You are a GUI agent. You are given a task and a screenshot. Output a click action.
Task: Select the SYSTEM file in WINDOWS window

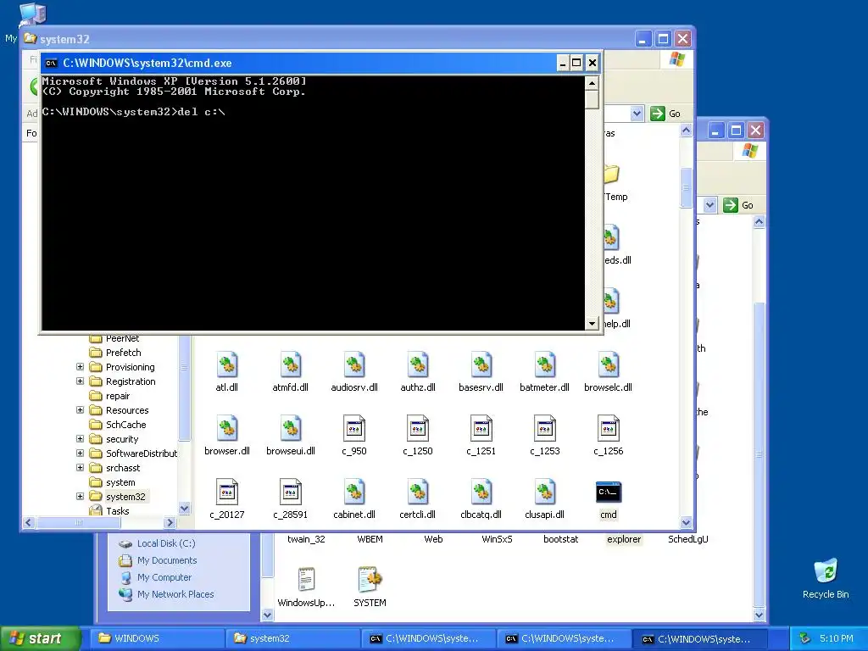click(370, 580)
